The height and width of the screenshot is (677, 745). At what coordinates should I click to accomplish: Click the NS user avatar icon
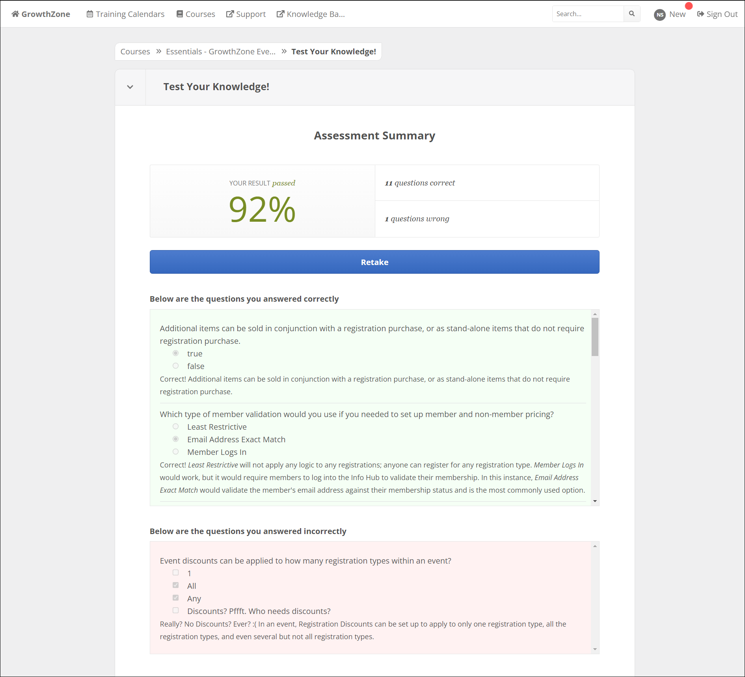[659, 15]
